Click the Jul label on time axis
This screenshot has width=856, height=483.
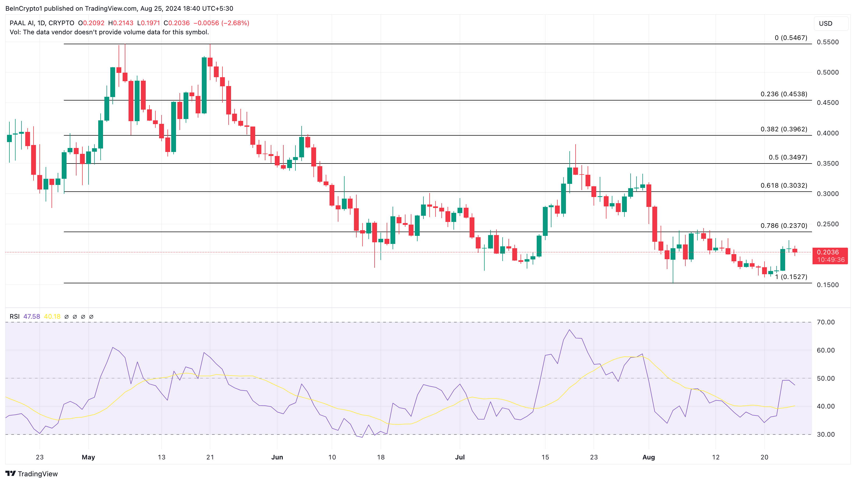[x=460, y=457]
